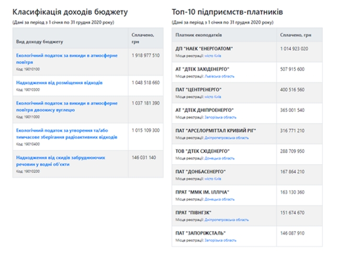Image resolution: width=340 pixels, height=253 pixels.
Task: Click the company name ПАТ "ДОНБАСЕНЕРГО"
Action: [200, 172]
